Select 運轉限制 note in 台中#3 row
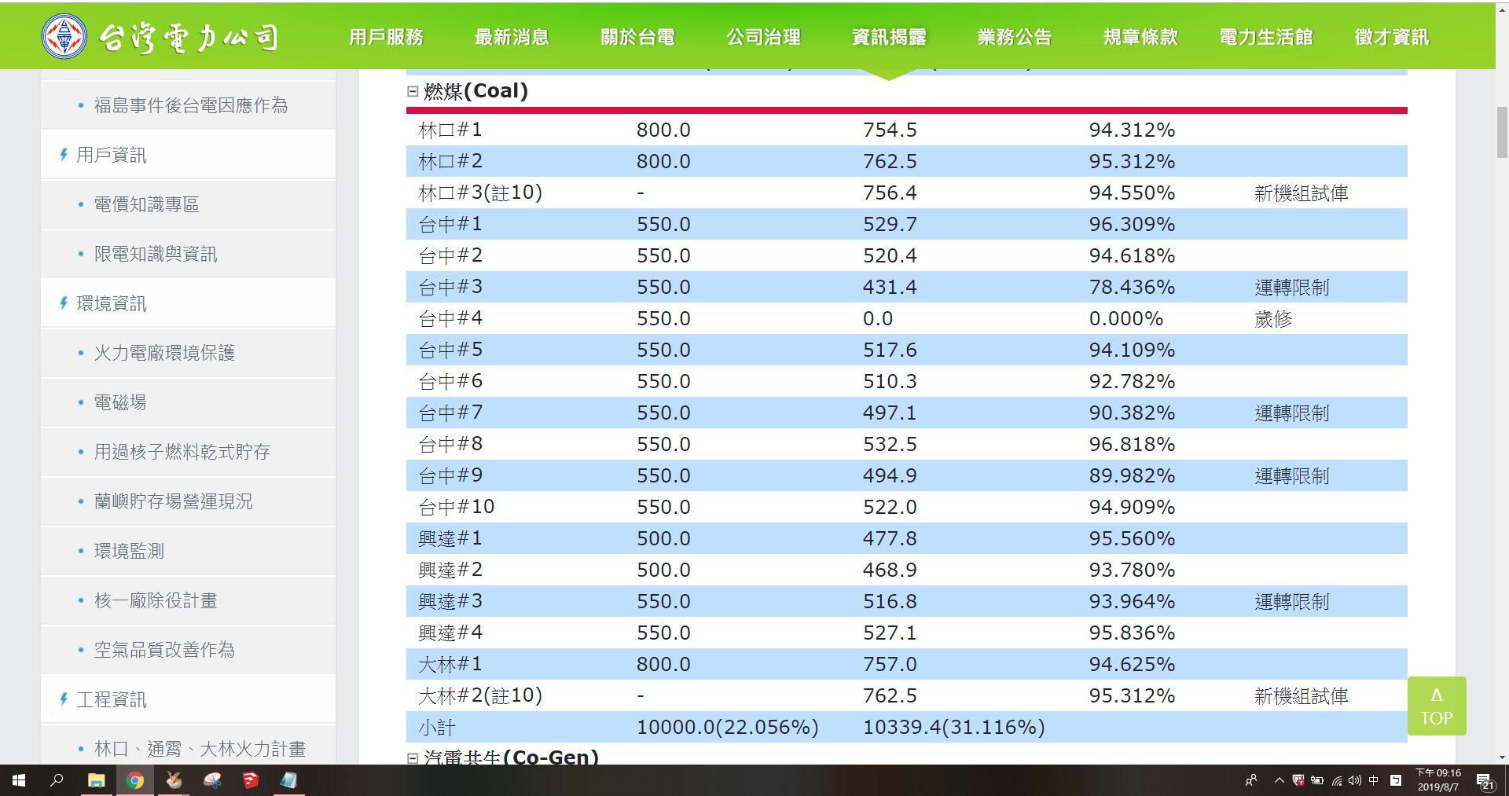 pos(1292,287)
